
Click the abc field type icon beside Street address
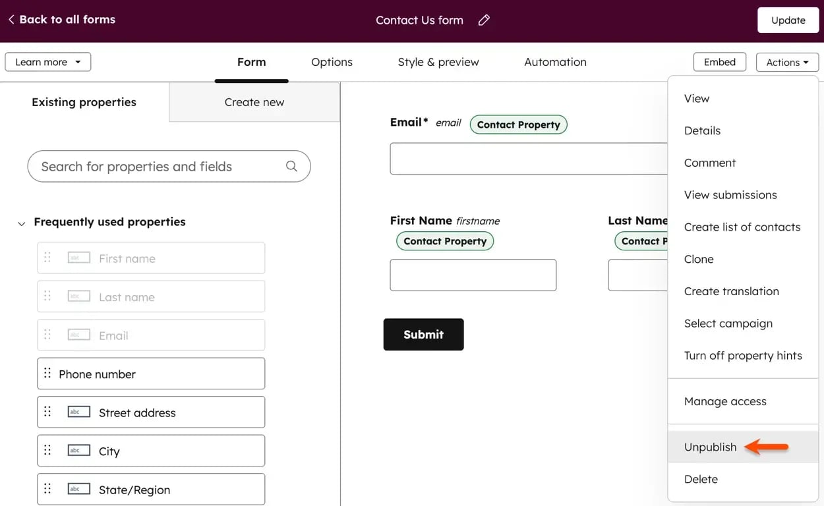(x=78, y=411)
